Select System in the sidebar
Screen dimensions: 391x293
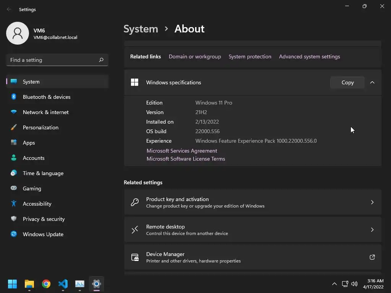(x=57, y=82)
